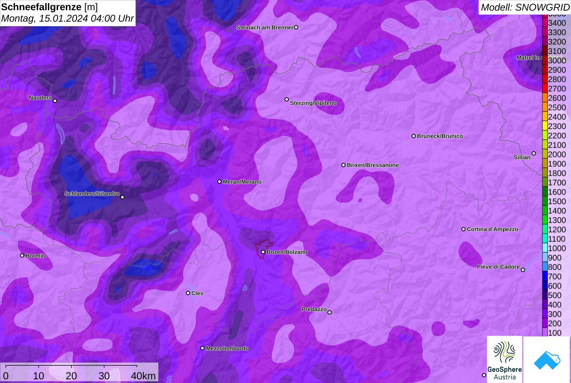Screen dimensions: 571x383
Task: Select the 2000 m legend color swatch
Action: (x=545, y=154)
